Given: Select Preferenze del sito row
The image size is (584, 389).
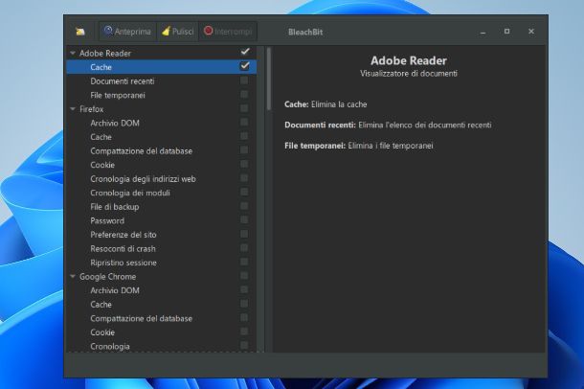Looking at the screenshot, I should [x=161, y=235].
